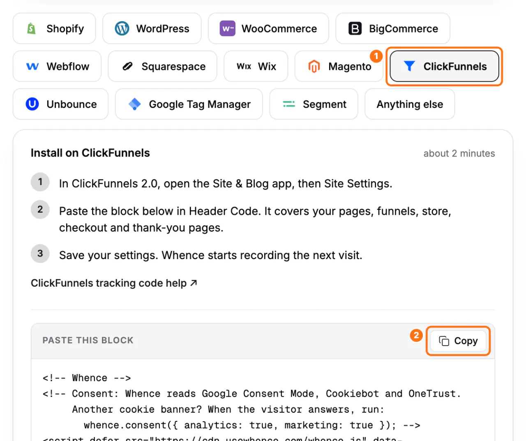Click the Unbounce circular logo icon

click(x=32, y=104)
